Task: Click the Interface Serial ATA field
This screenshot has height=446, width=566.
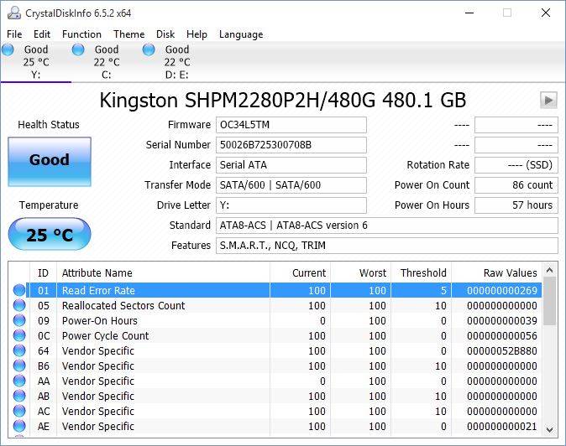Action: tap(291, 165)
